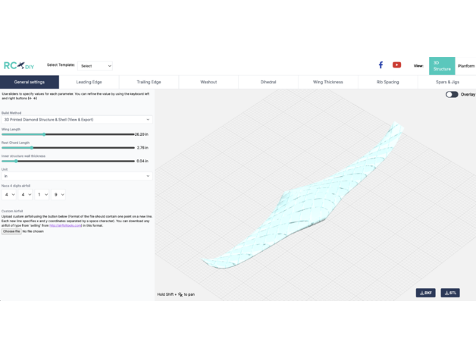The height and width of the screenshot is (358, 476).
Task: Download the STL file
Action: (x=450, y=293)
